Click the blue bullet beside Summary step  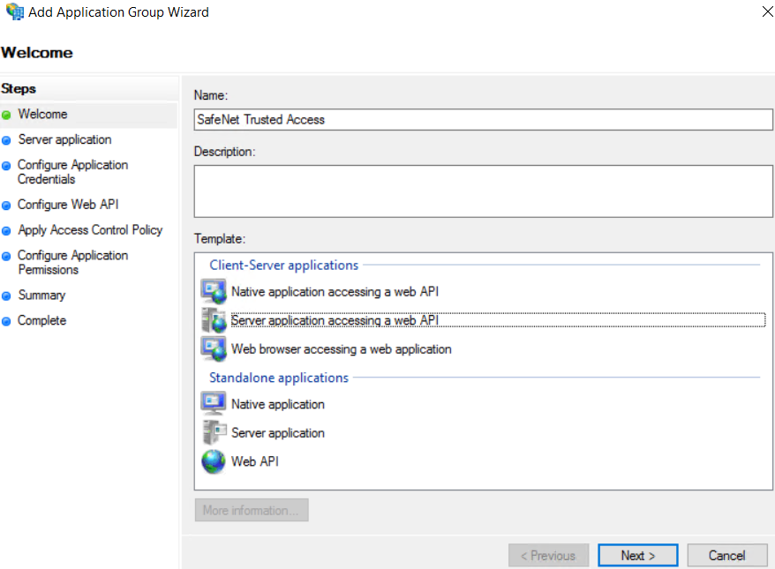point(6,296)
